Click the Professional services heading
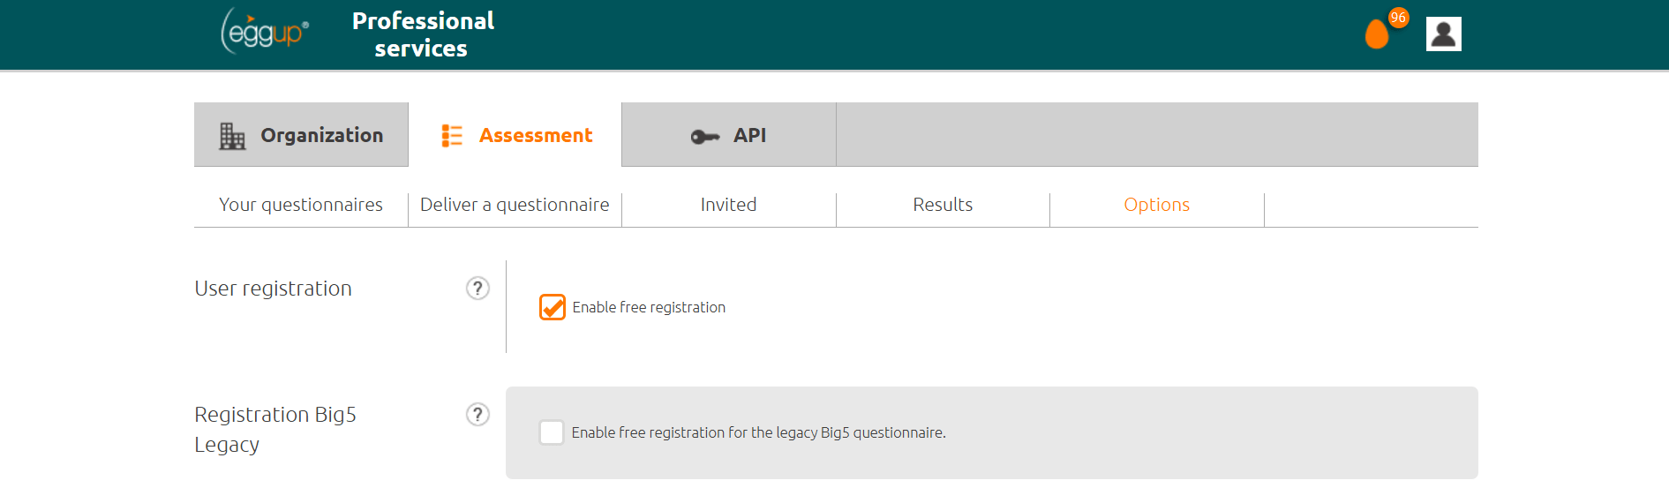Screen dimensions: 1669x503 pos(423,34)
